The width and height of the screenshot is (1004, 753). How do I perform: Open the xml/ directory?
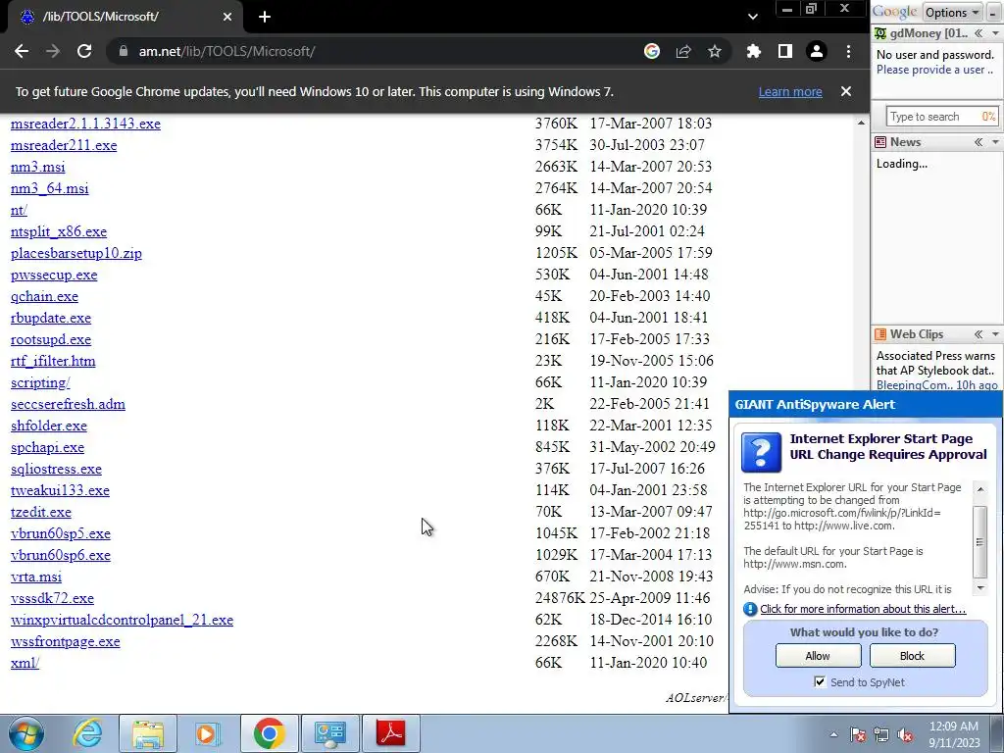(x=25, y=663)
